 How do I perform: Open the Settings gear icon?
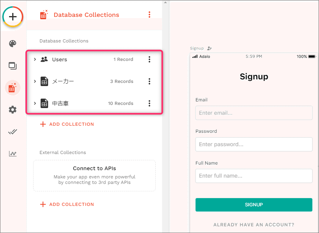[x=13, y=110]
